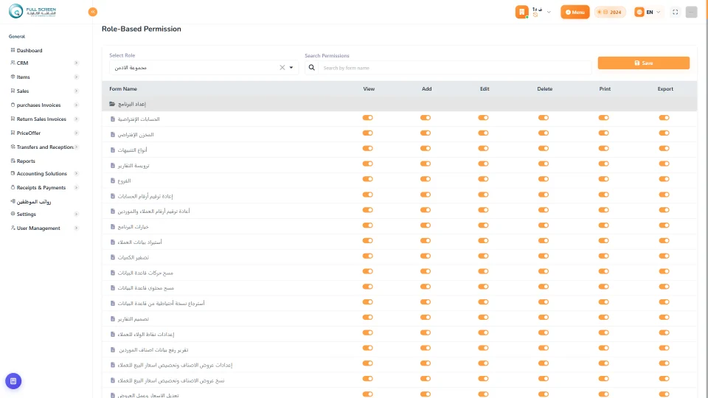
Task: Expand the purchases Invoices menu chevron
Action: 76,105
